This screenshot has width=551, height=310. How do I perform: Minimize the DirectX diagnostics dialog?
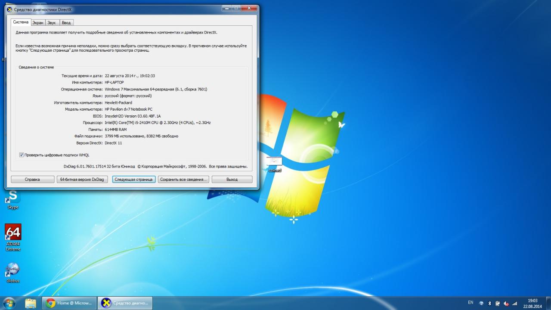point(227,8)
